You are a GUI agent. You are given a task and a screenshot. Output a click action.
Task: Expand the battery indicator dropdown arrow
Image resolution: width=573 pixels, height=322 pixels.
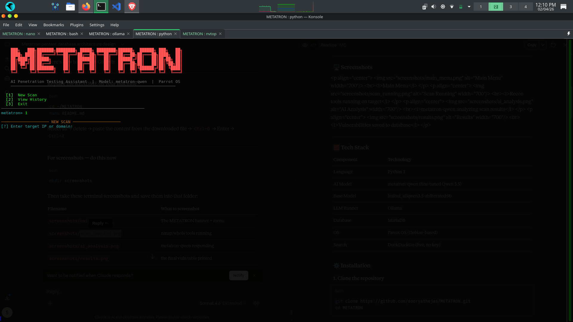coord(469,6)
